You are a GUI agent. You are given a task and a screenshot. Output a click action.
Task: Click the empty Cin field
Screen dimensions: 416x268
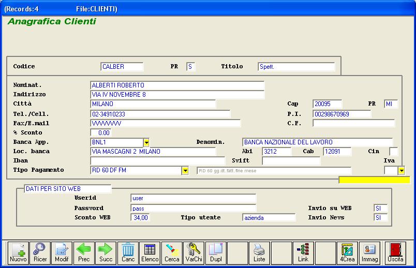click(x=394, y=152)
